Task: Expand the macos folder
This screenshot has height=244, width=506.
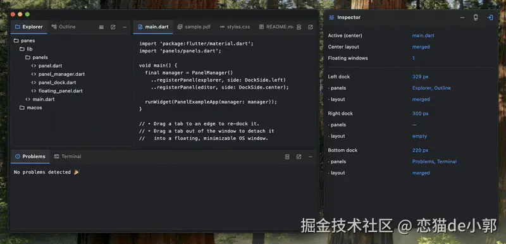Action: pyautogui.click(x=22, y=107)
